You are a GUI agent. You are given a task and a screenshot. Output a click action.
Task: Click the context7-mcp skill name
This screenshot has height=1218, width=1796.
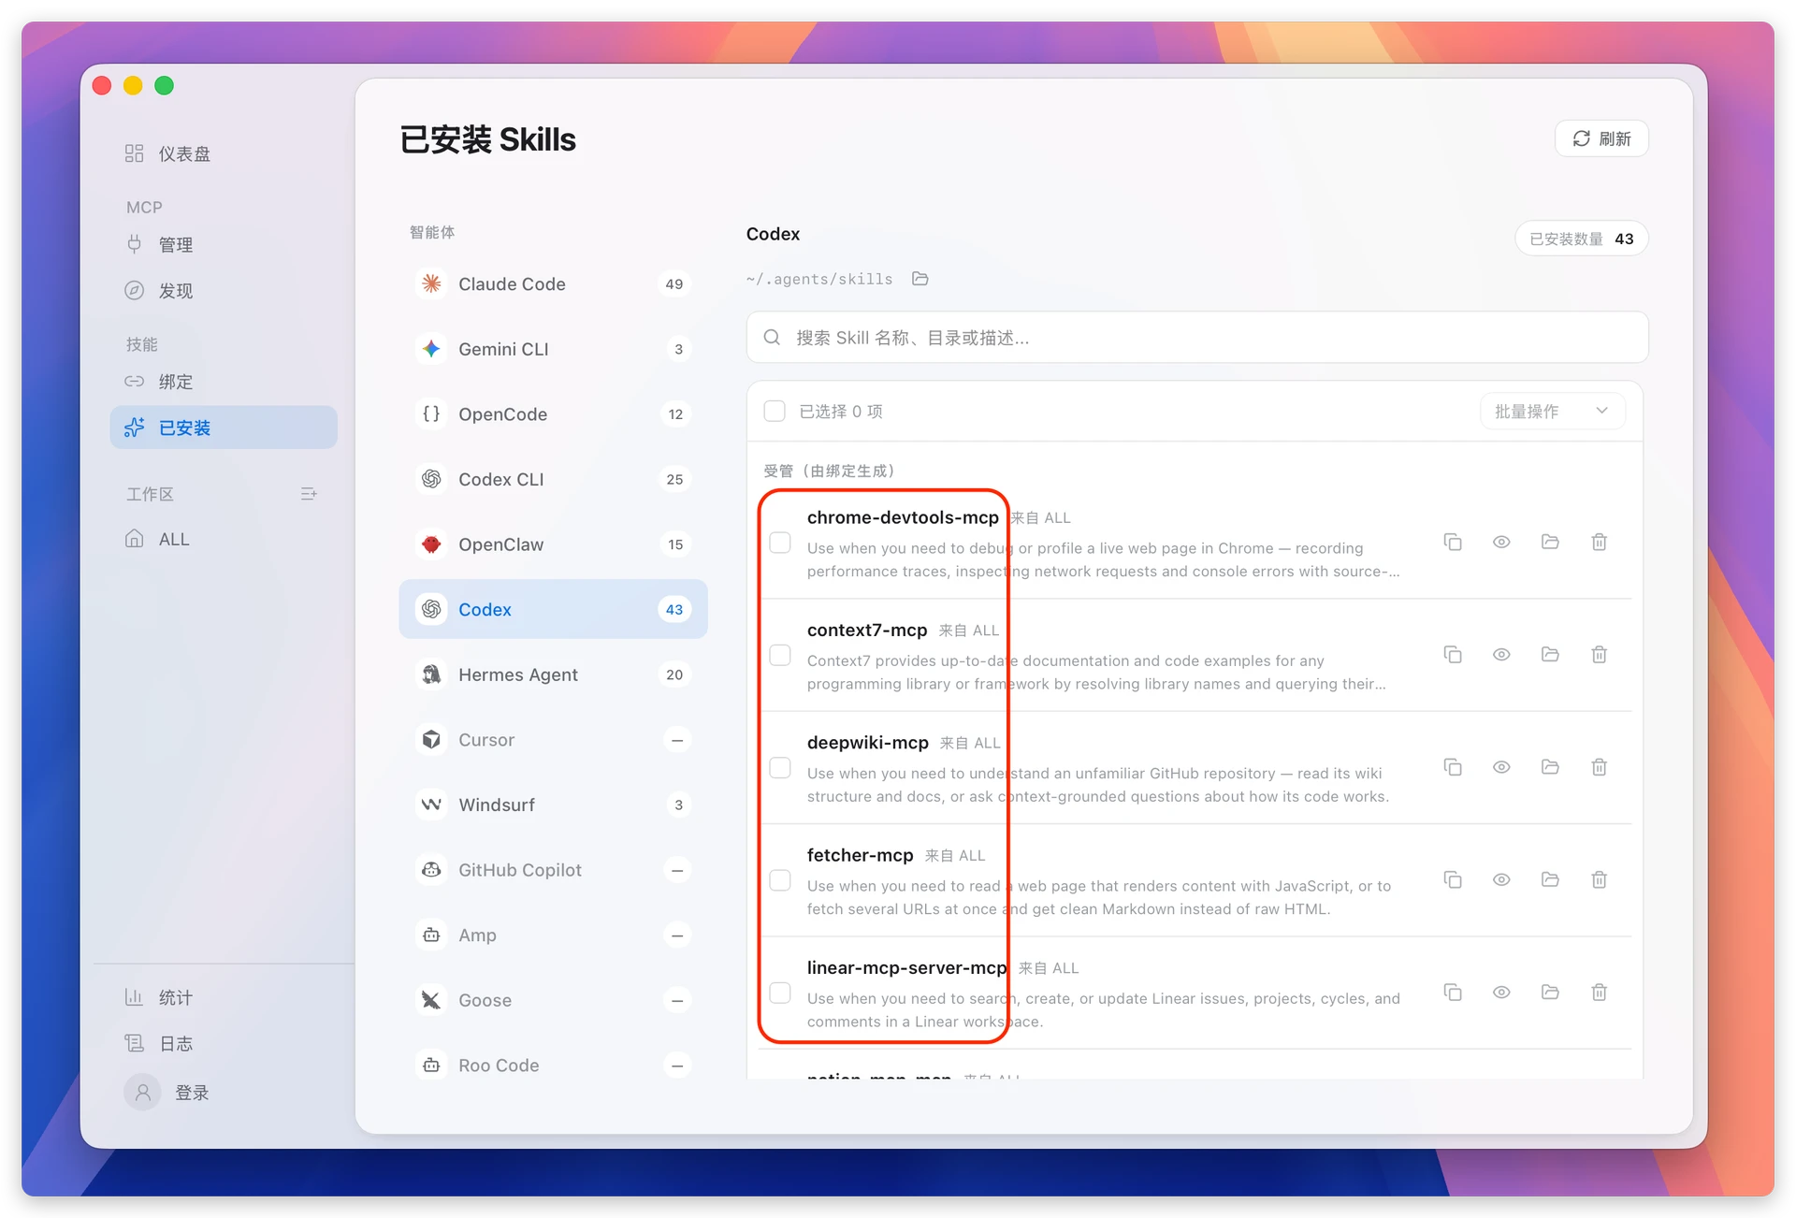point(867,630)
